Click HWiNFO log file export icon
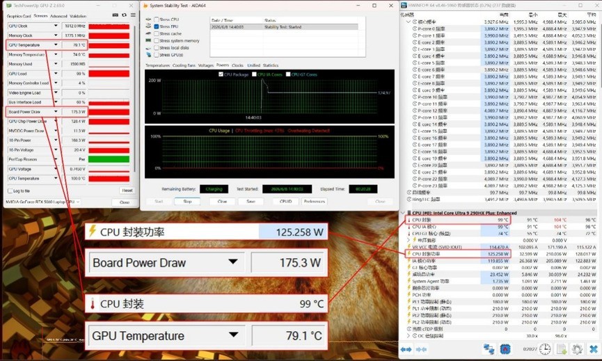The image size is (602, 361). tap(562, 349)
